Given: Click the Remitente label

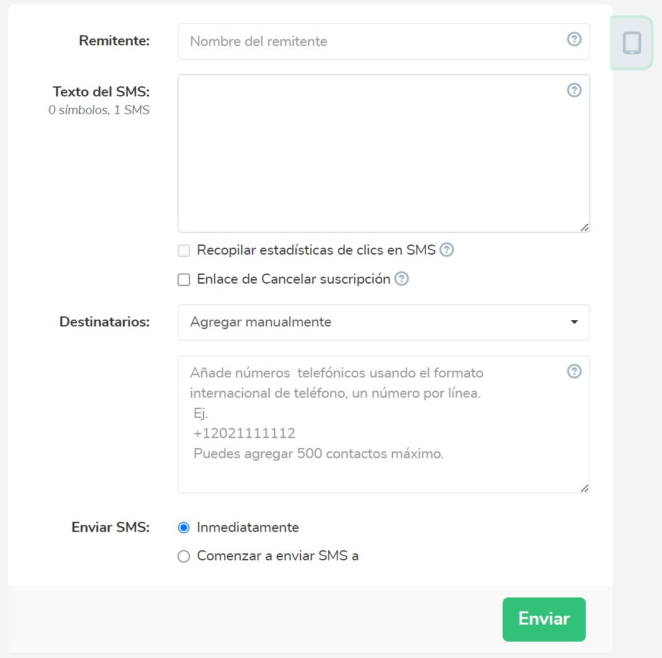Looking at the screenshot, I should [x=114, y=41].
